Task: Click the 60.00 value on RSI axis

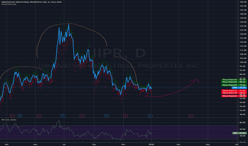Action: (242, 129)
